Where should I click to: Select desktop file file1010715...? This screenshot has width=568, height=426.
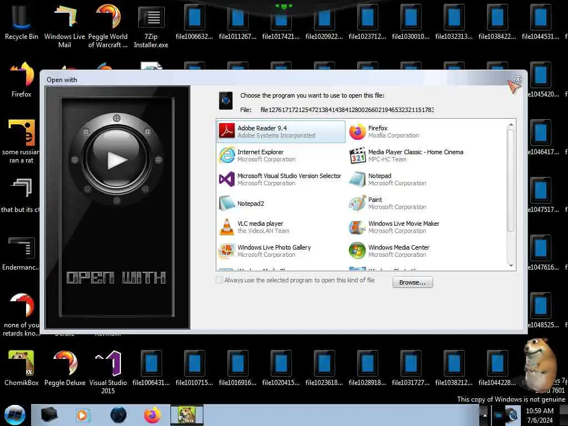(194, 368)
